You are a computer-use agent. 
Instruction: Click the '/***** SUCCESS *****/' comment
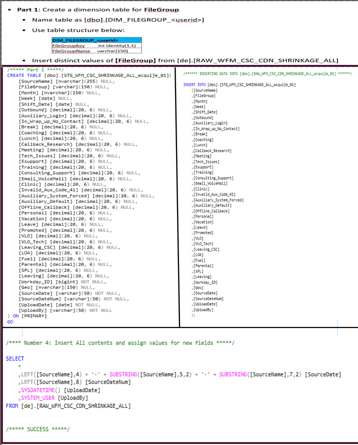38,429
